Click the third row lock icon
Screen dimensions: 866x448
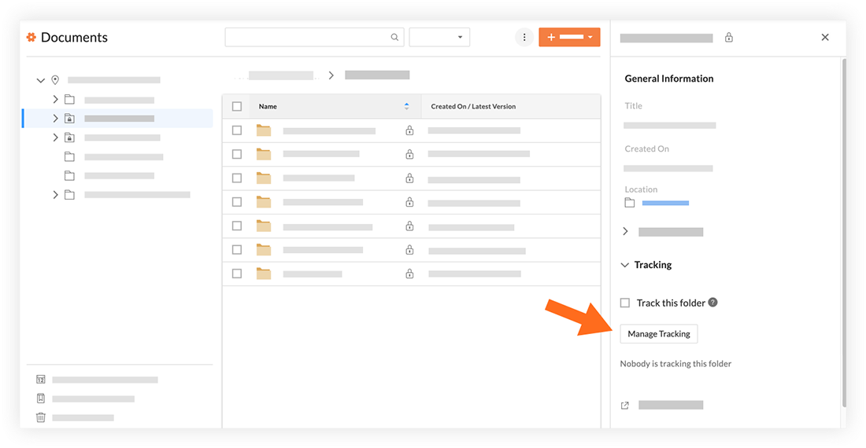point(409,178)
